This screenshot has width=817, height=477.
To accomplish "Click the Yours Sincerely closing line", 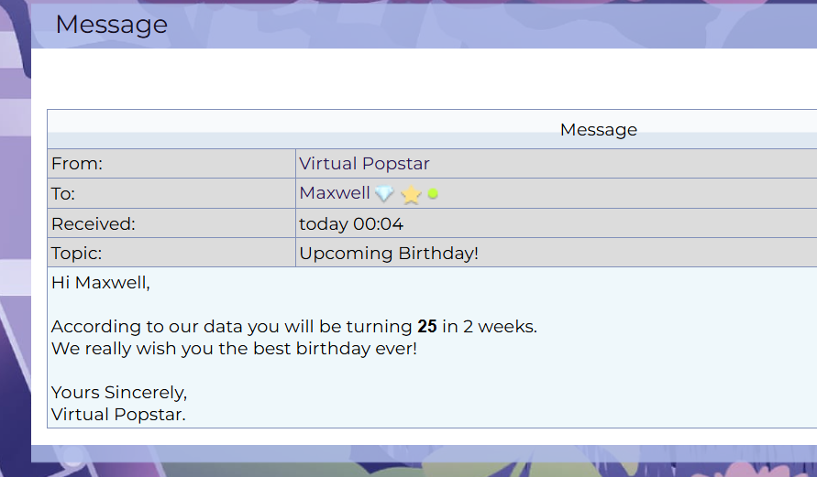I will (119, 393).
